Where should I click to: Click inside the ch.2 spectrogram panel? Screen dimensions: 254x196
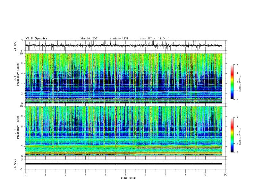[x=123, y=131]
